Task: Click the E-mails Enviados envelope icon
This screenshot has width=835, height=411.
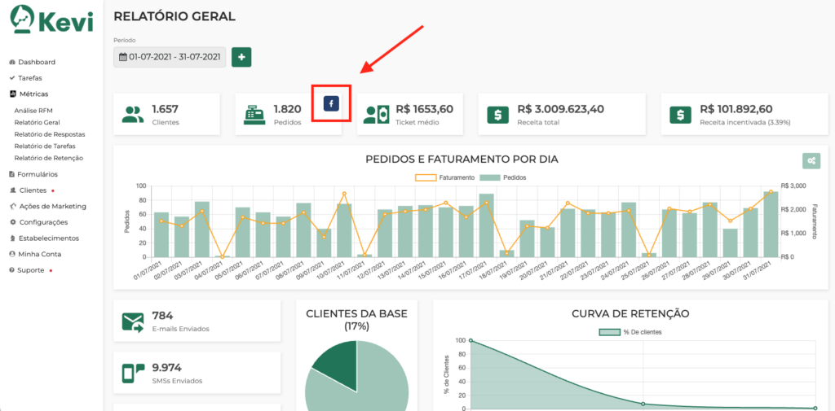Action: click(x=133, y=322)
